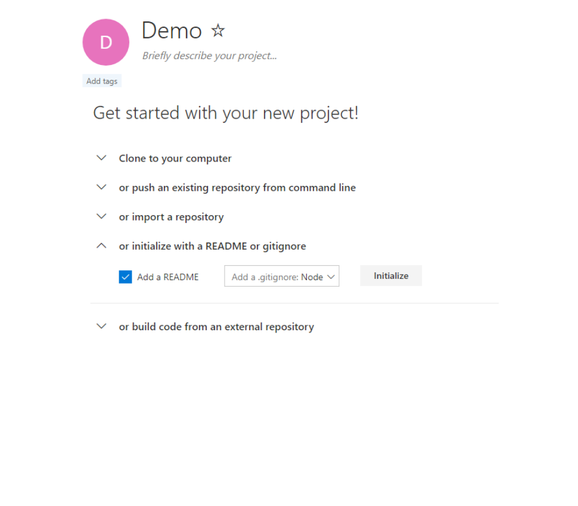The width and height of the screenshot is (578, 506).
Task: Click chevron beside build code from external repository
Action: [x=101, y=326]
